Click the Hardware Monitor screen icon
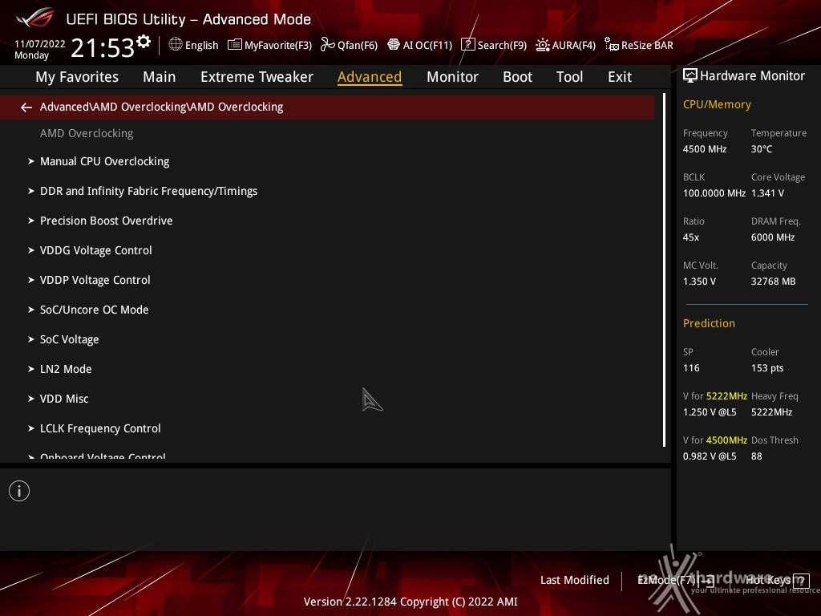This screenshot has height=616, width=821. [690, 76]
